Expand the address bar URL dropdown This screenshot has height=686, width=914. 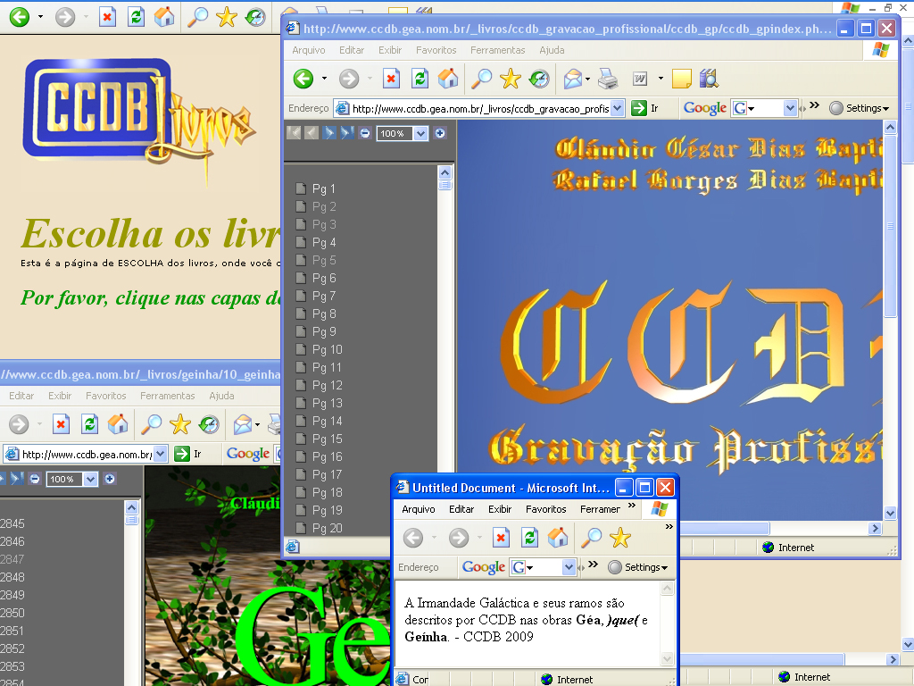pos(618,108)
